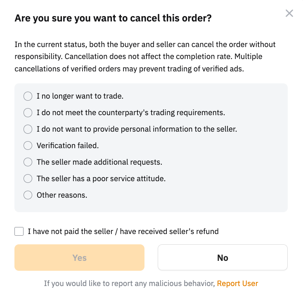The height and width of the screenshot is (298, 303).
Task: Confirm cancellation with the Yes button
Action: [x=79, y=258]
